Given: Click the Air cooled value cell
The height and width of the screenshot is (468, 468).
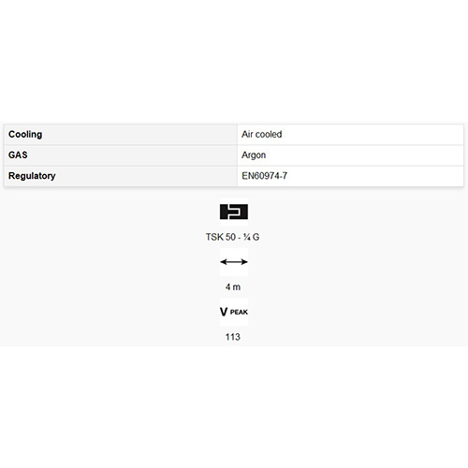Looking at the screenshot, I should pos(350,135).
